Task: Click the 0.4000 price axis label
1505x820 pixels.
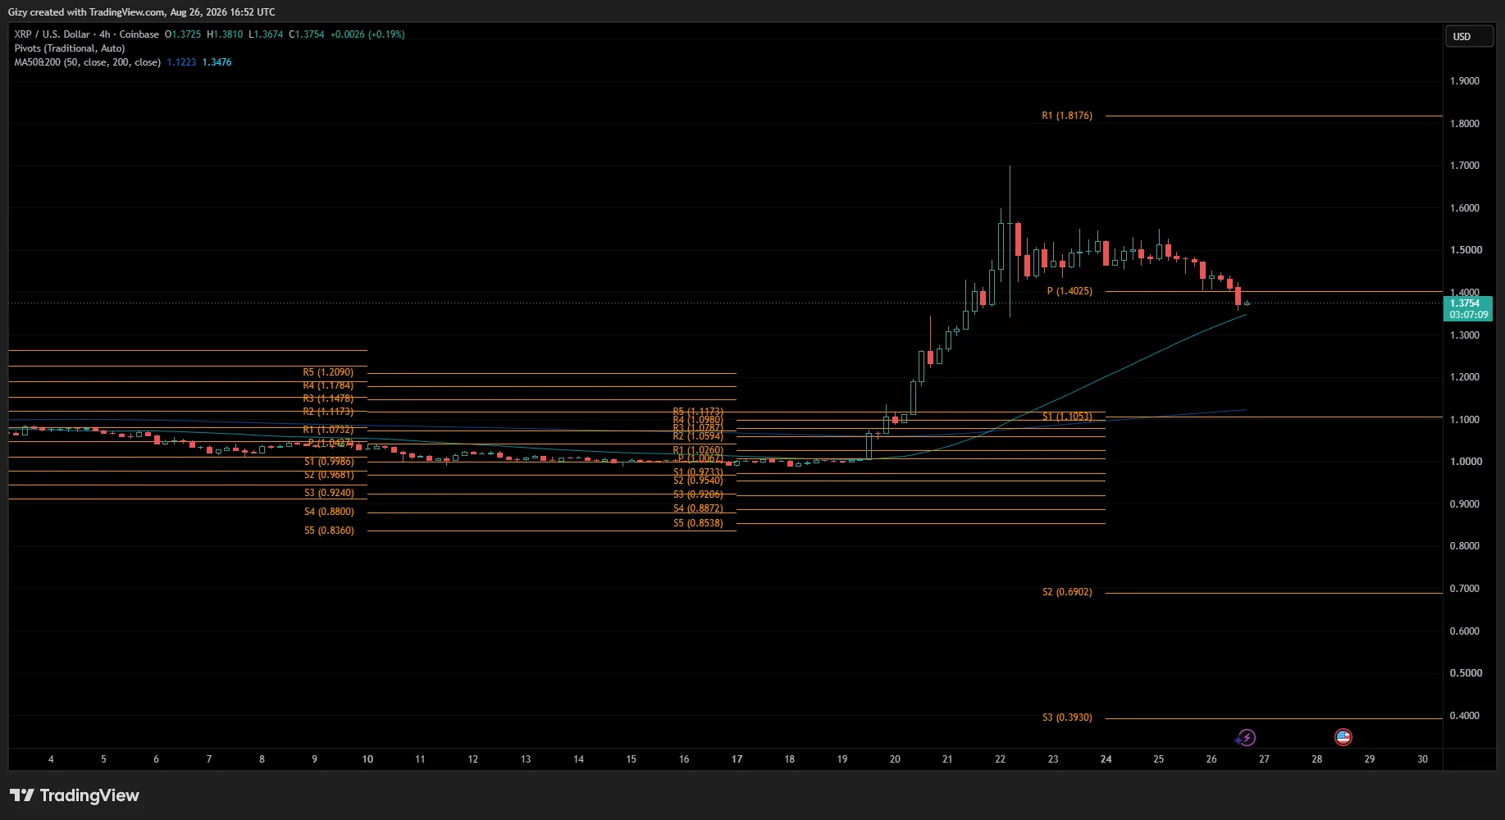Action: [x=1465, y=716]
